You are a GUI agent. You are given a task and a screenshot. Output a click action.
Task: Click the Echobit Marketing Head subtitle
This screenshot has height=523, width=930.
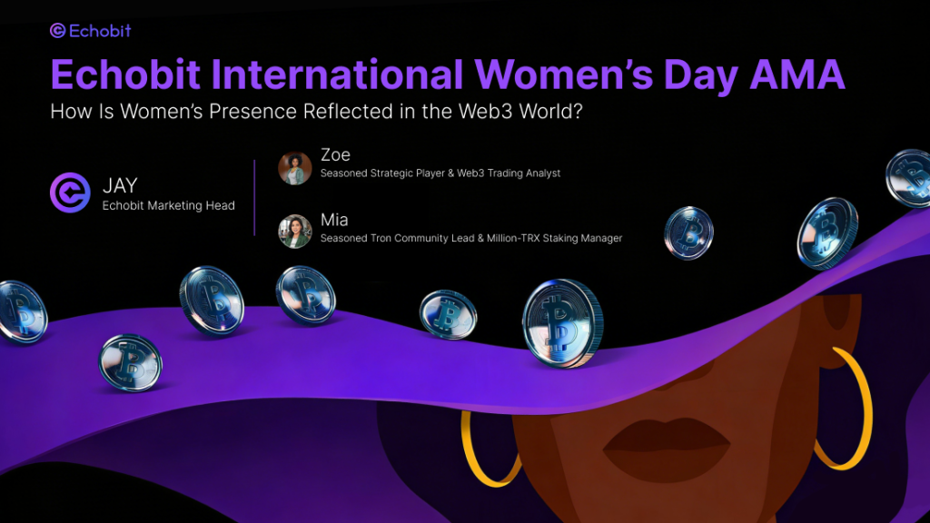[x=168, y=206]
